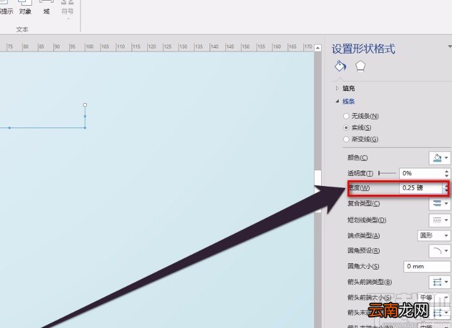Open the 颜色(C) line color picker
452x328 pixels.
(439, 158)
